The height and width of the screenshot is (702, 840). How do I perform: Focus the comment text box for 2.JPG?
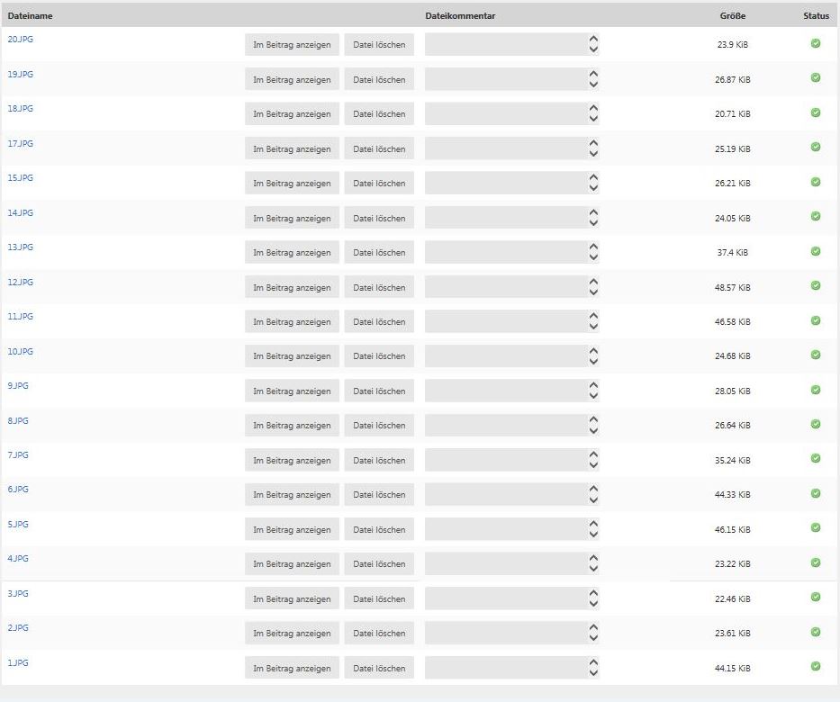(504, 633)
